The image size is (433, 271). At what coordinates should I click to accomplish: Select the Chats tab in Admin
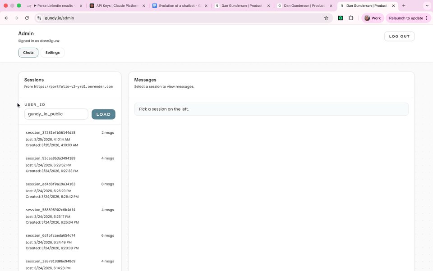[x=28, y=52]
